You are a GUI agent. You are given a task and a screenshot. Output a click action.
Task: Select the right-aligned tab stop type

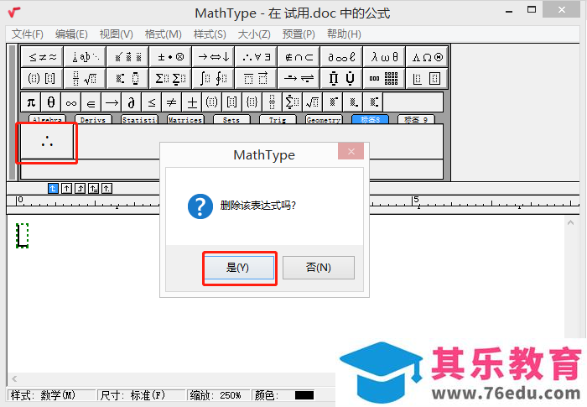coord(81,188)
